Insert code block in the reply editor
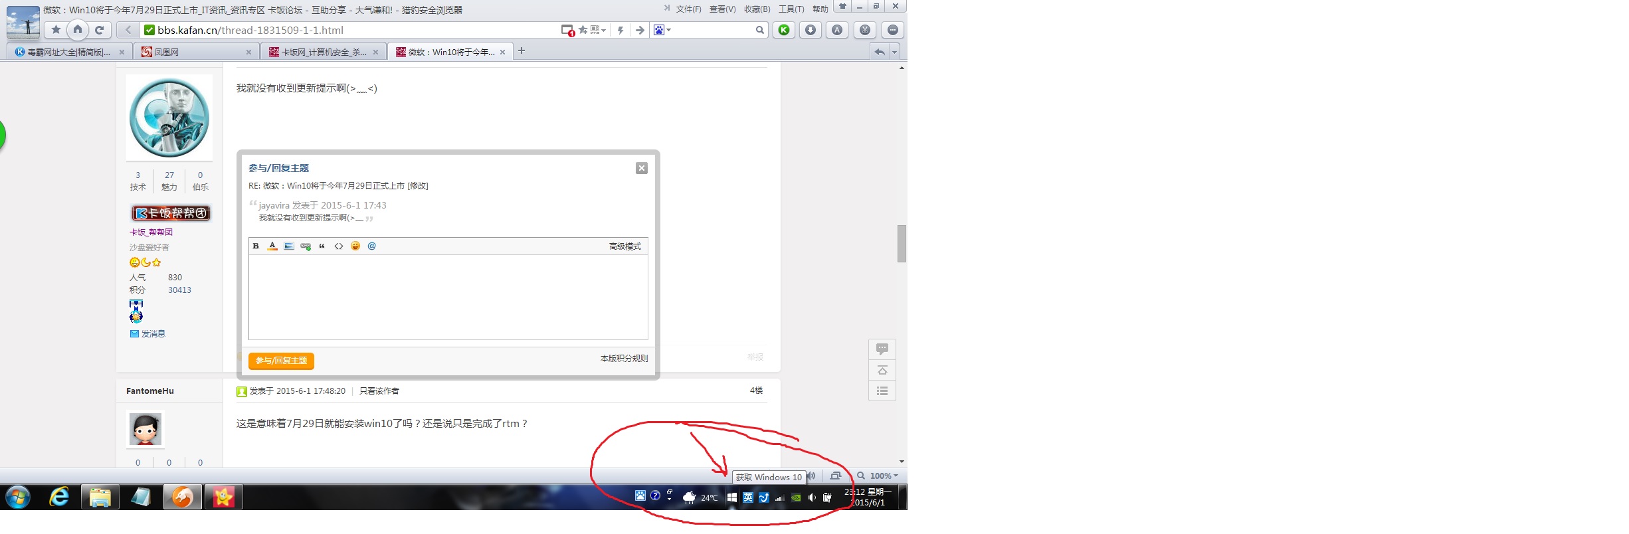The image size is (1629, 534). pyautogui.click(x=339, y=246)
